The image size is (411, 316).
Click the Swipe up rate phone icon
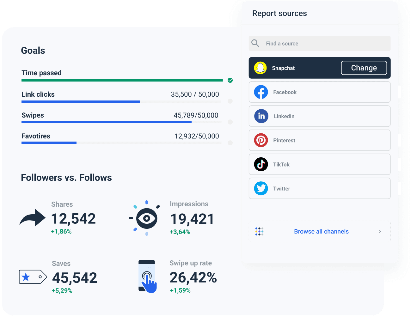point(147,276)
